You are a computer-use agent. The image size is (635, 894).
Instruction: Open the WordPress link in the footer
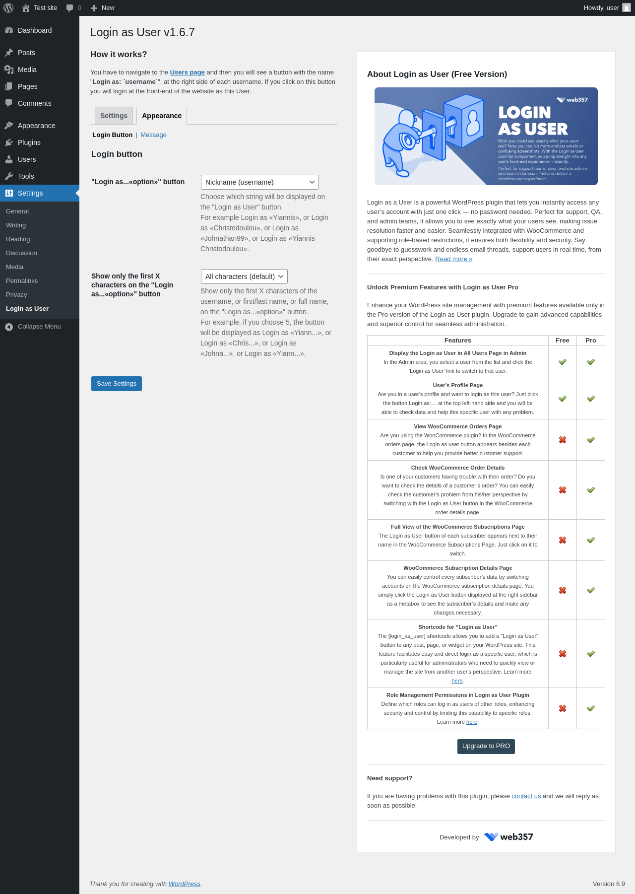click(185, 884)
